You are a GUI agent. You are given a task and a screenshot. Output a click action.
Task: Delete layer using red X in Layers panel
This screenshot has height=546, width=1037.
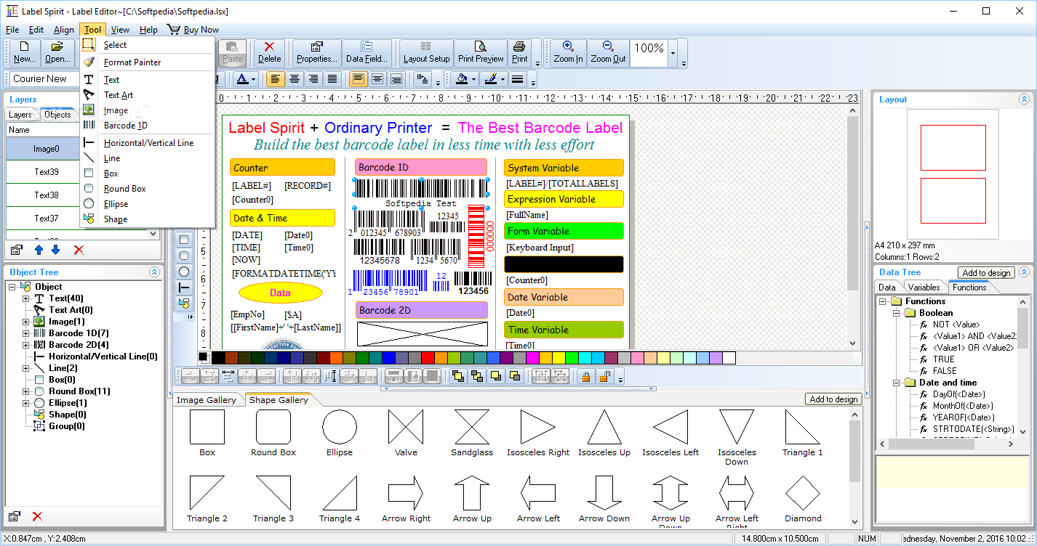point(79,250)
